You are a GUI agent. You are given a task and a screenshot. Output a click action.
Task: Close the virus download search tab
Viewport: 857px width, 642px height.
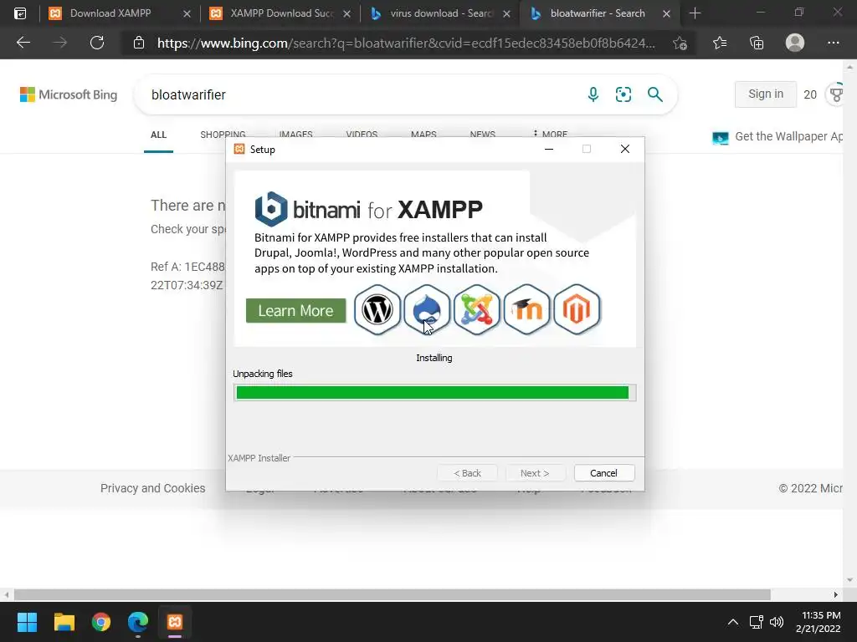tap(506, 13)
